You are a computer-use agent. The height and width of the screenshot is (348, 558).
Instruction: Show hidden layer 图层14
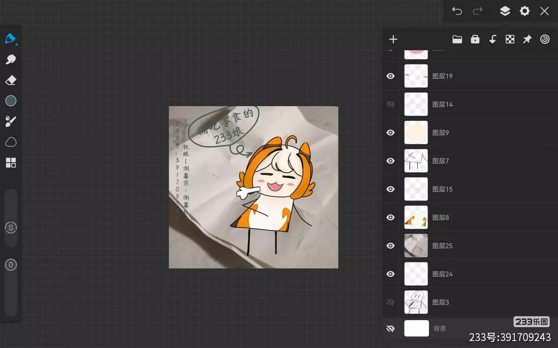click(x=391, y=104)
